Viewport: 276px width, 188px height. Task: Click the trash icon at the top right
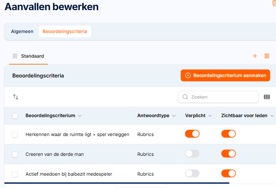pyautogui.click(x=274, y=3)
